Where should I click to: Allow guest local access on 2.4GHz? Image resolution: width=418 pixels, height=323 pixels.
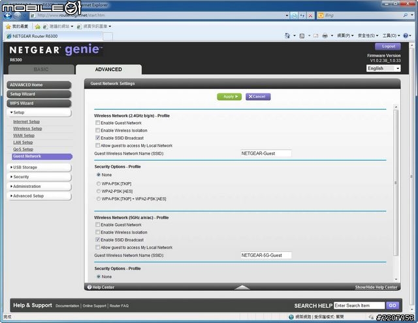coord(97,146)
